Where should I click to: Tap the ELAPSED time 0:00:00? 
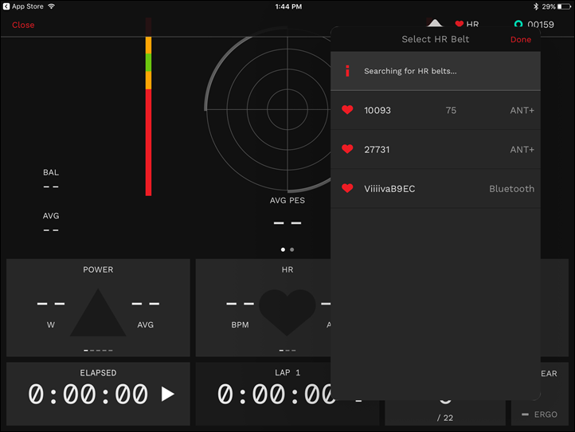88,395
